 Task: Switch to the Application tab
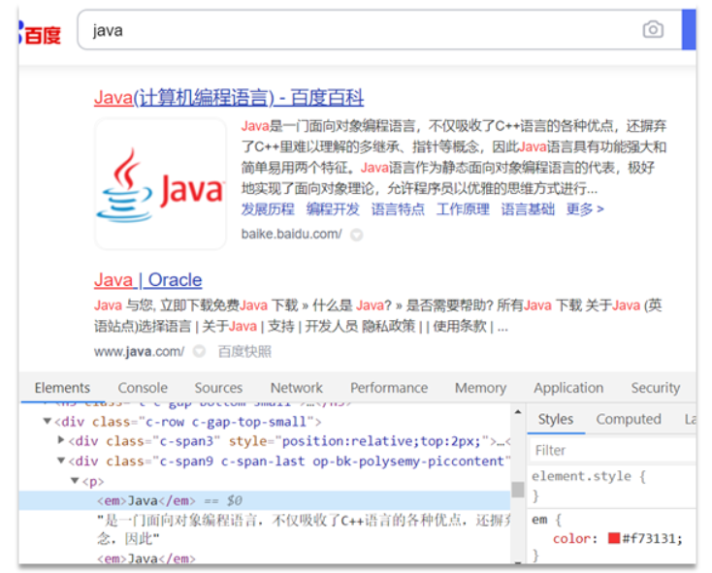568,388
